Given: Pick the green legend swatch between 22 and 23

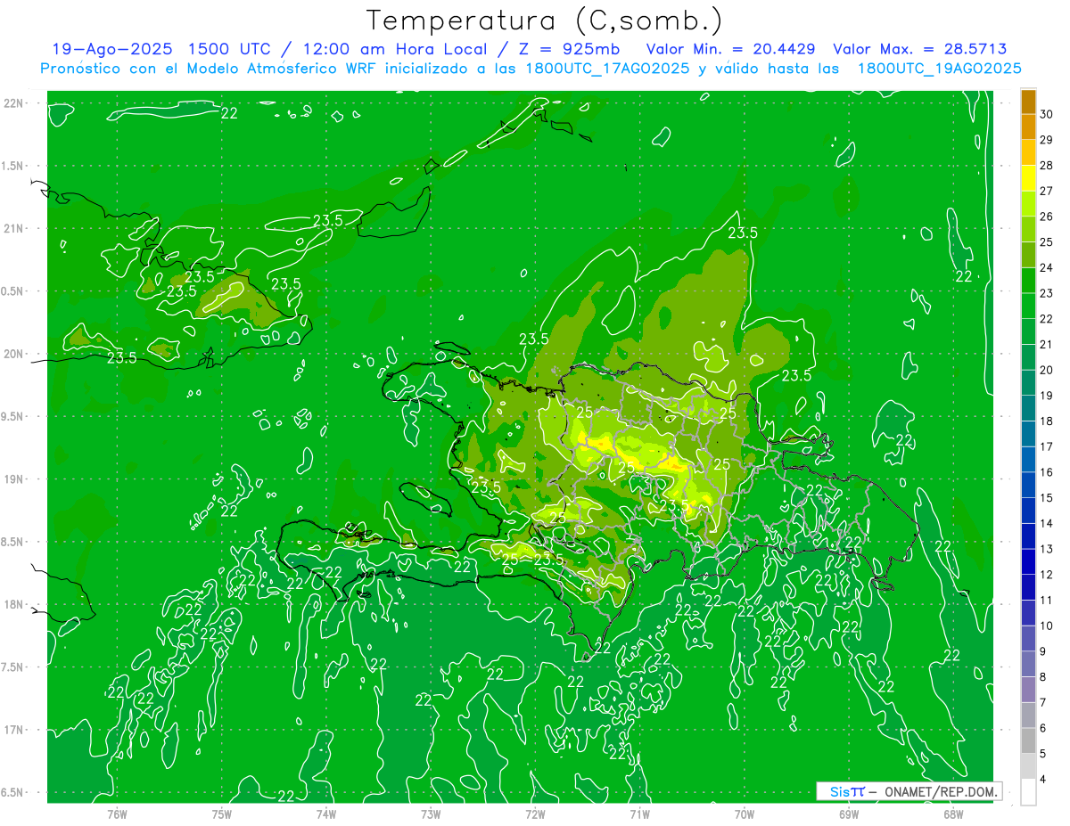Looking at the screenshot, I should 1028,306.
